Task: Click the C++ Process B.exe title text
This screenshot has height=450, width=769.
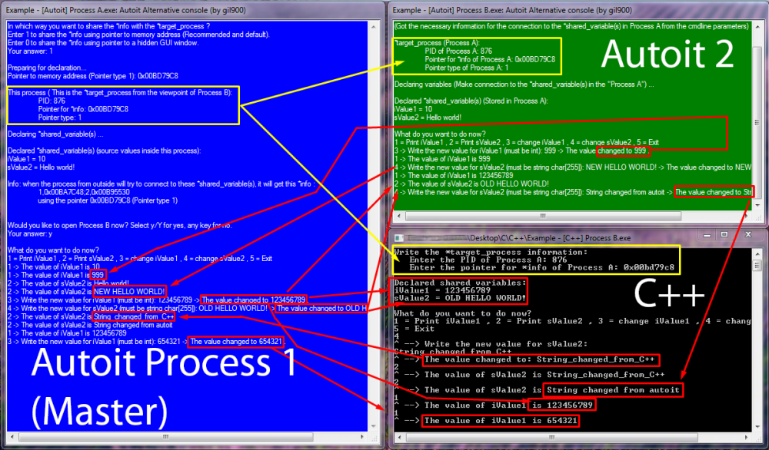Action: pos(551,238)
